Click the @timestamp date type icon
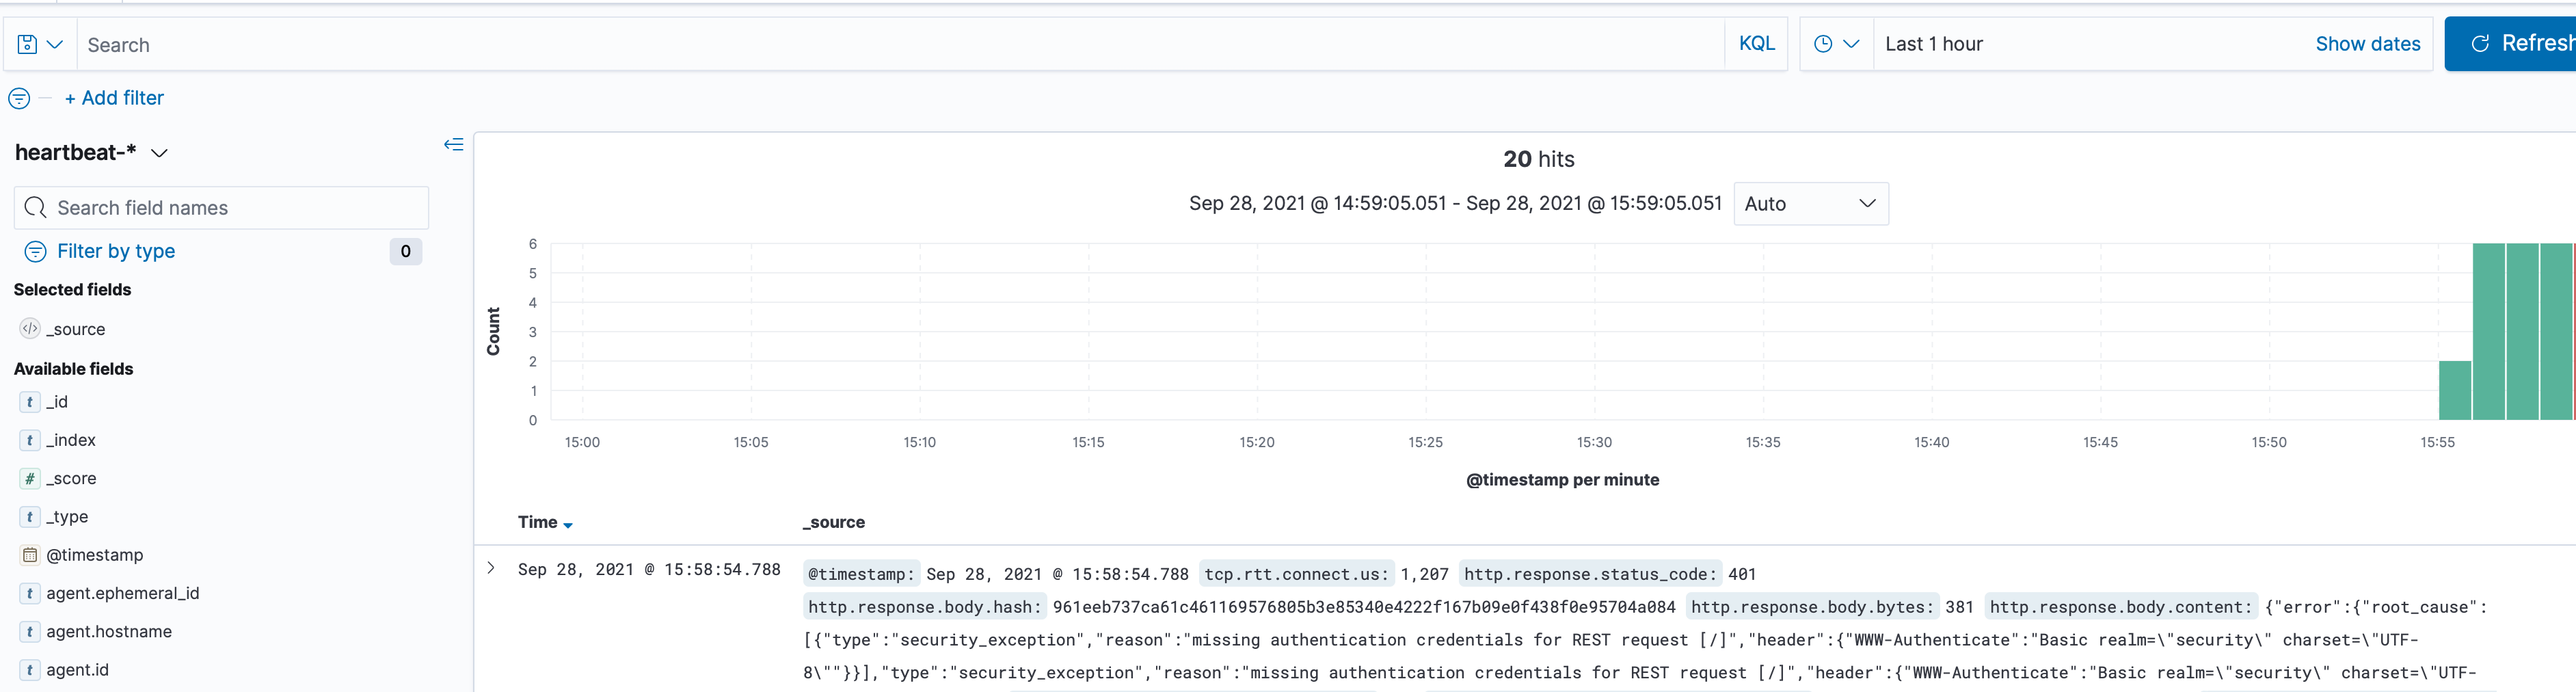Screen dimensions: 2576x692 [x=30, y=555]
